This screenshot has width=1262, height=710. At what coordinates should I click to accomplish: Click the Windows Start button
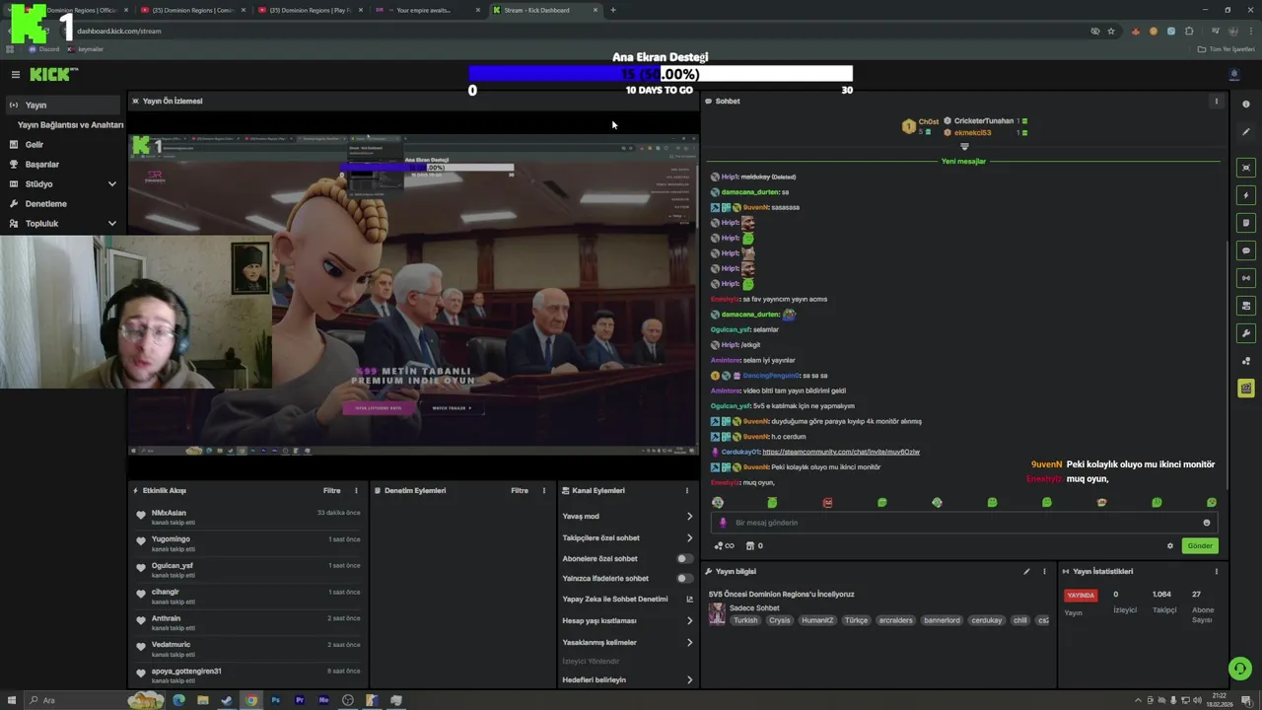pyautogui.click(x=11, y=700)
